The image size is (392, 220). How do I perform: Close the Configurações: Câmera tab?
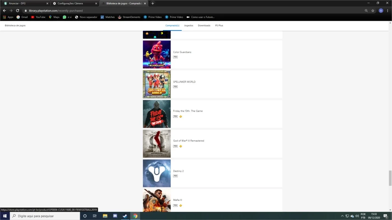point(96,3)
